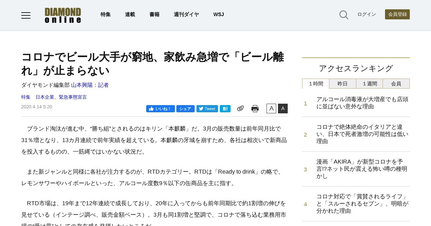The width and height of the screenshot is (431, 226).
Task: Click the Facebook いいね! button
Action: (x=161, y=109)
